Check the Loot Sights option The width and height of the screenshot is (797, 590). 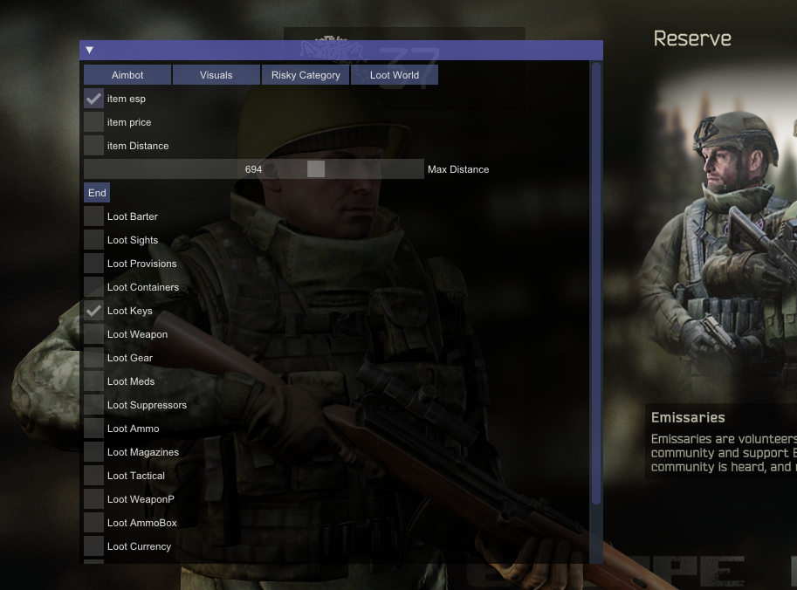(93, 240)
